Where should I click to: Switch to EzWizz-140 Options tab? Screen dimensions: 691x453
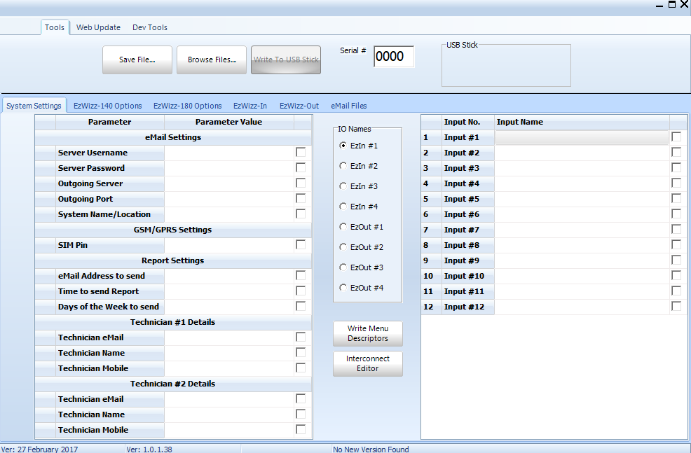point(107,106)
